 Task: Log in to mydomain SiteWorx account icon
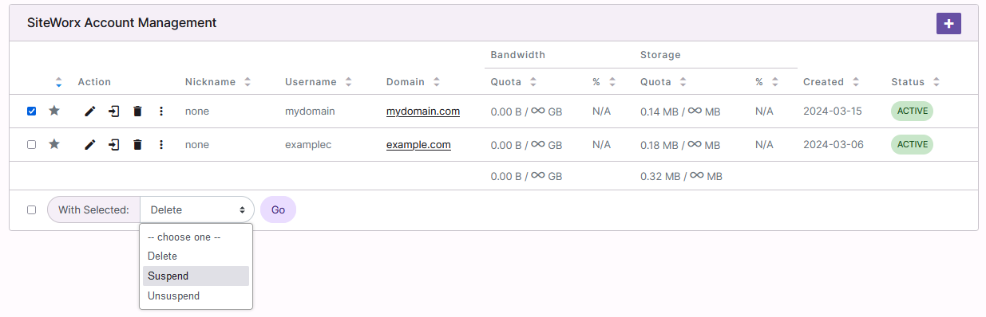click(114, 112)
